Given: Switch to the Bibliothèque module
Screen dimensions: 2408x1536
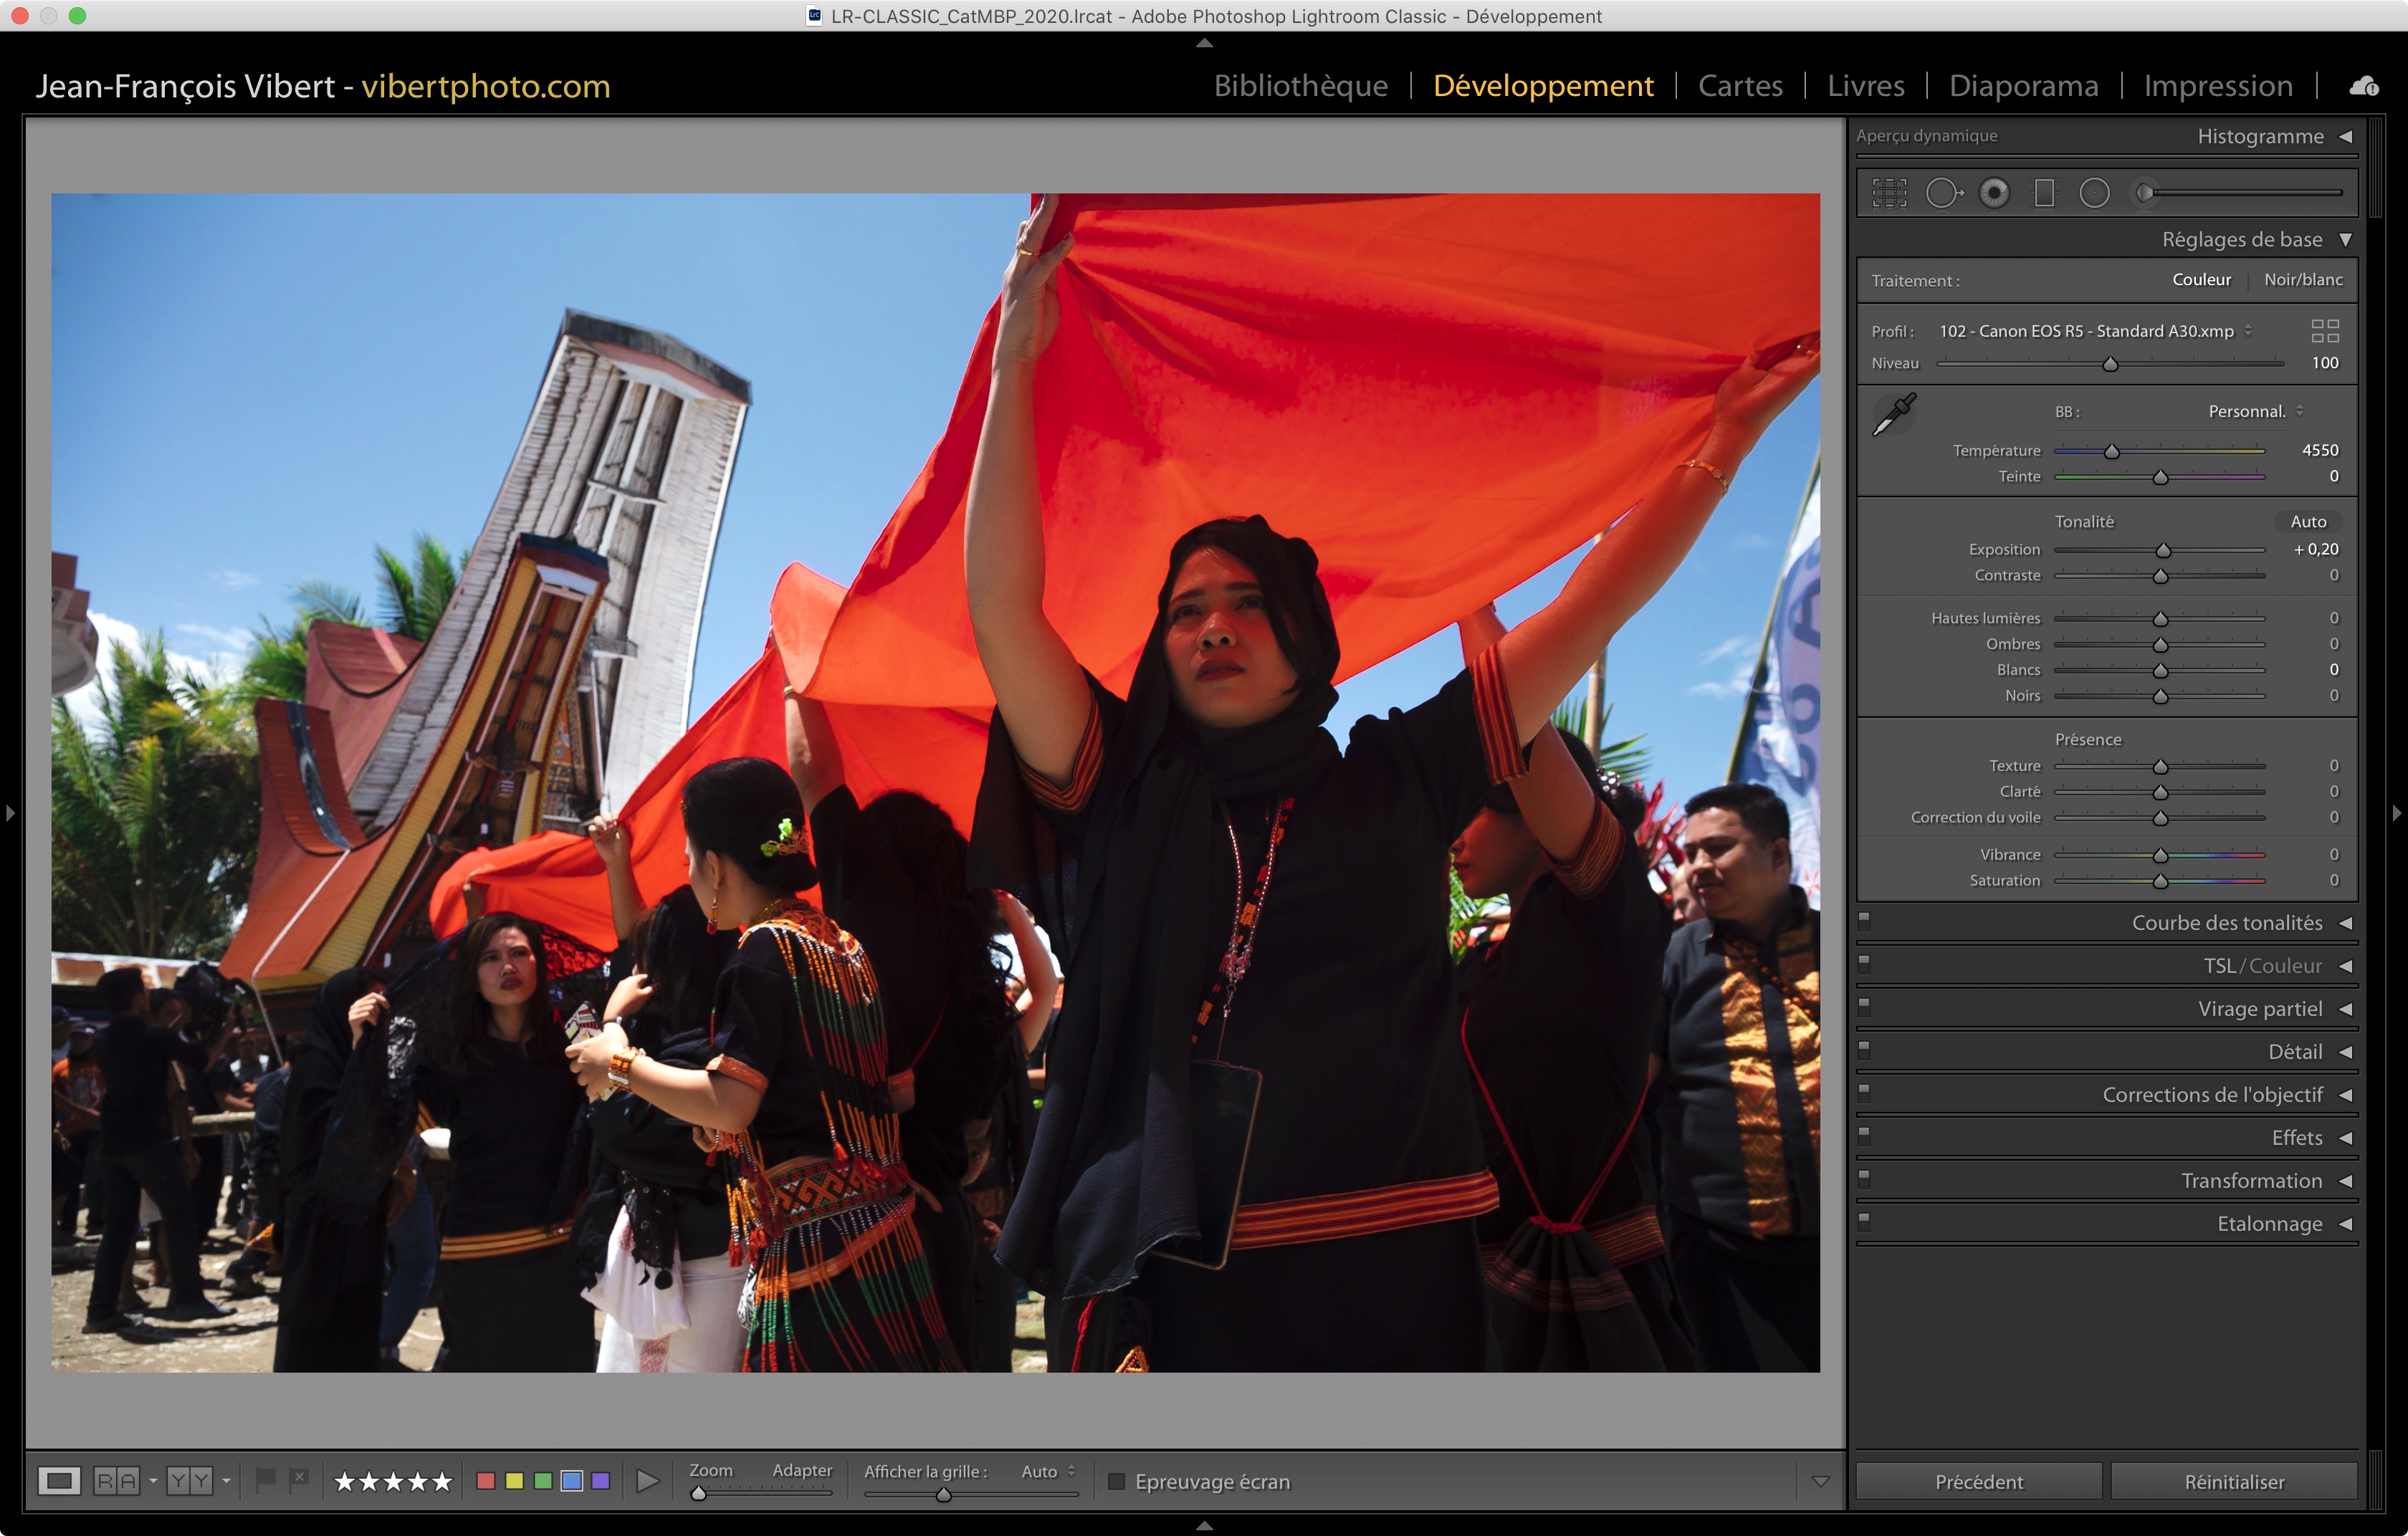Looking at the screenshot, I should pyautogui.click(x=1300, y=86).
